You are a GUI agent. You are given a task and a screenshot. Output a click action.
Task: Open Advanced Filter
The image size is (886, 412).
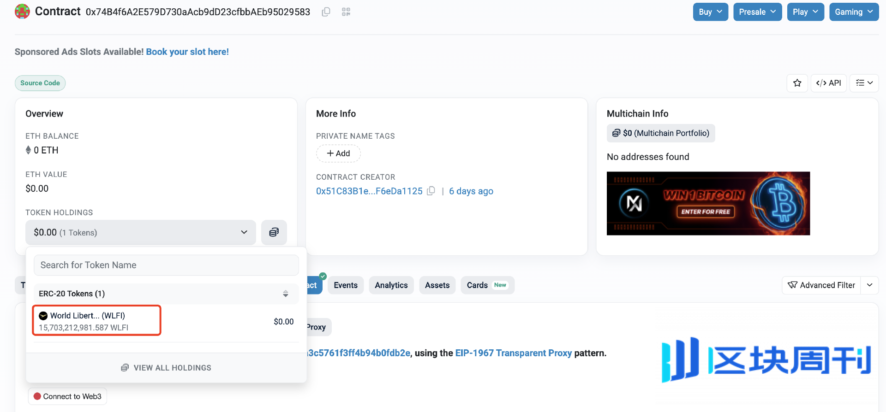pos(821,285)
